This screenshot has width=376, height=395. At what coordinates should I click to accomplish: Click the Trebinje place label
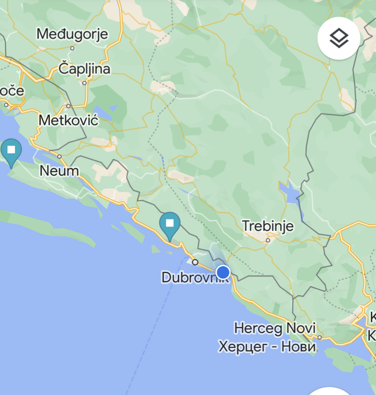pyautogui.click(x=268, y=226)
